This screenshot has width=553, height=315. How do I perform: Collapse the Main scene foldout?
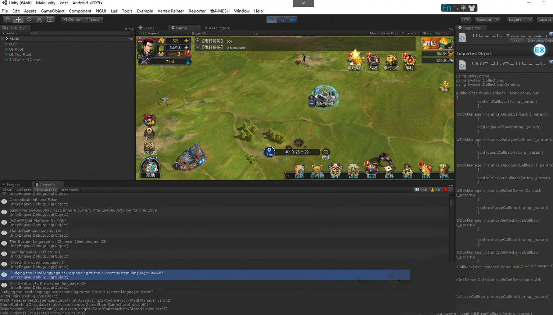pos(3,38)
